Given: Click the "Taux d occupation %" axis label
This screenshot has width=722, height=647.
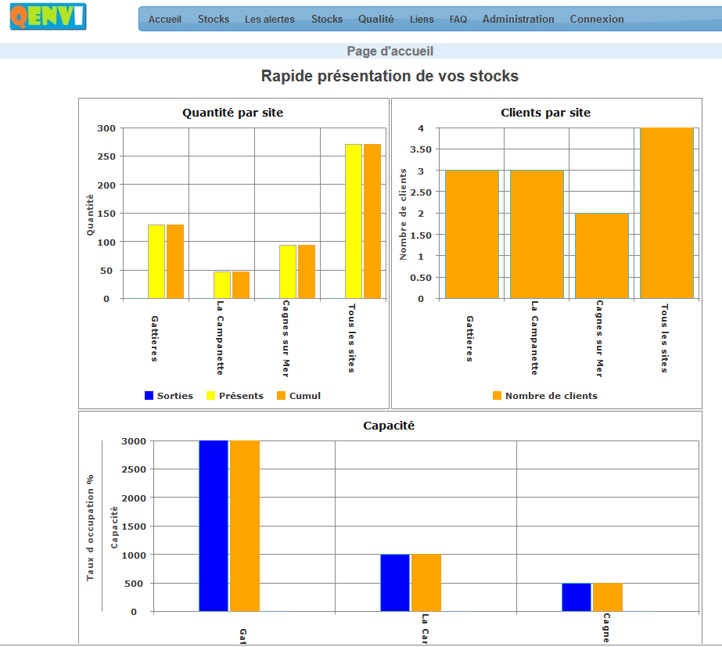Looking at the screenshot, I should pyautogui.click(x=90, y=528).
